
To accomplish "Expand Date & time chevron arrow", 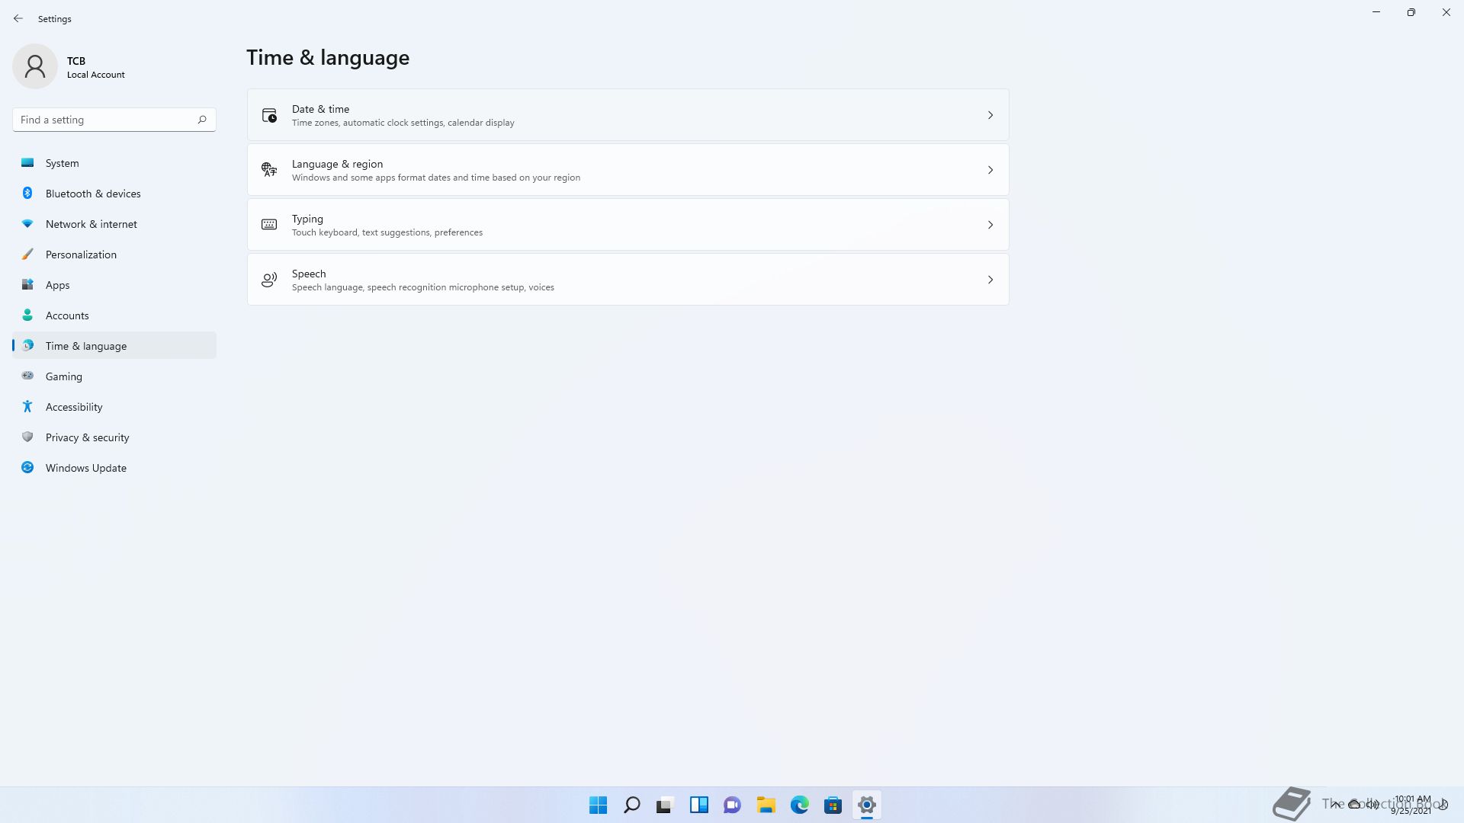I will tap(990, 115).
